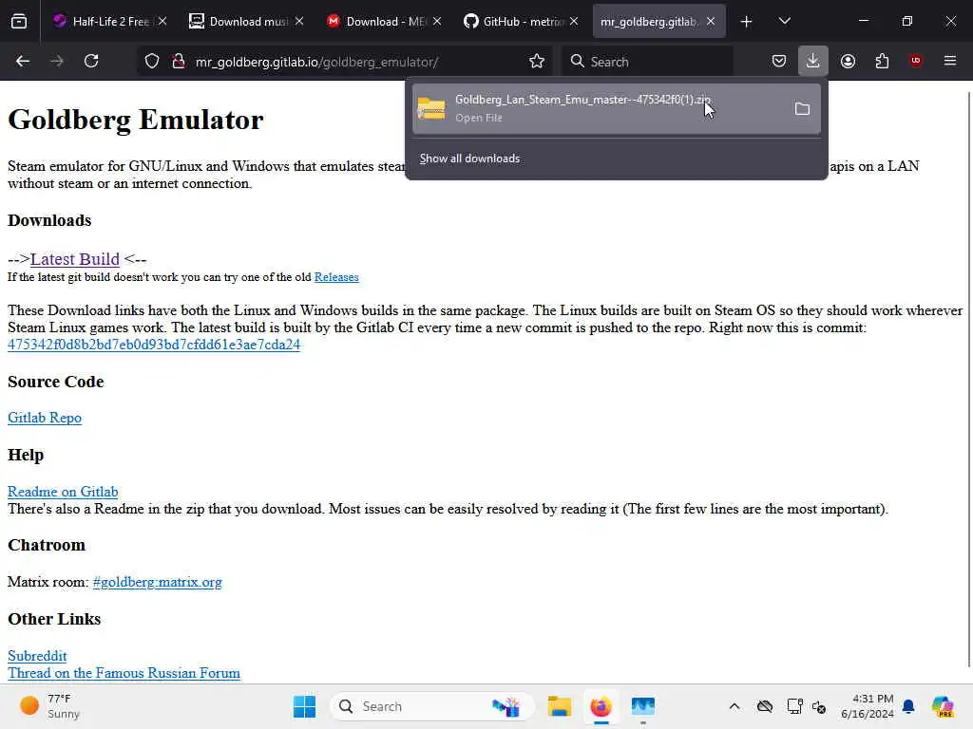Open the Windows Start menu
Image resolution: width=973 pixels, height=729 pixels.
coord(305,706)
